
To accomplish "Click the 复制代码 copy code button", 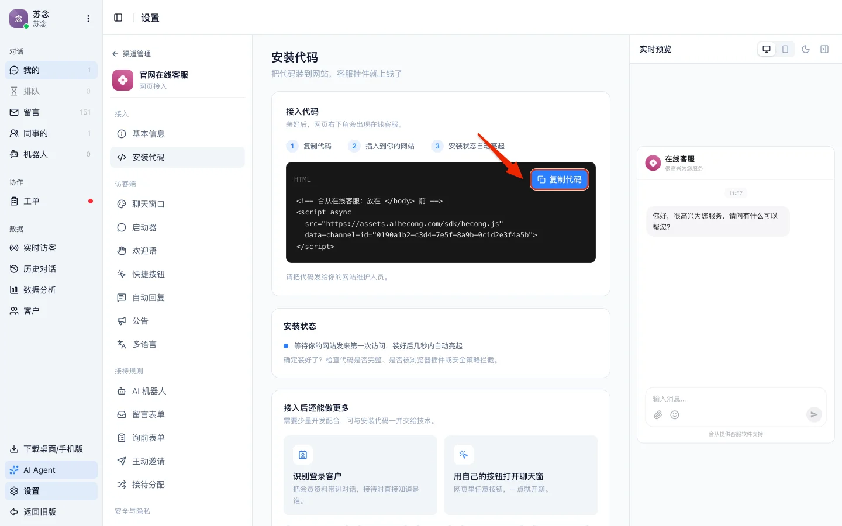I will 559,179.
